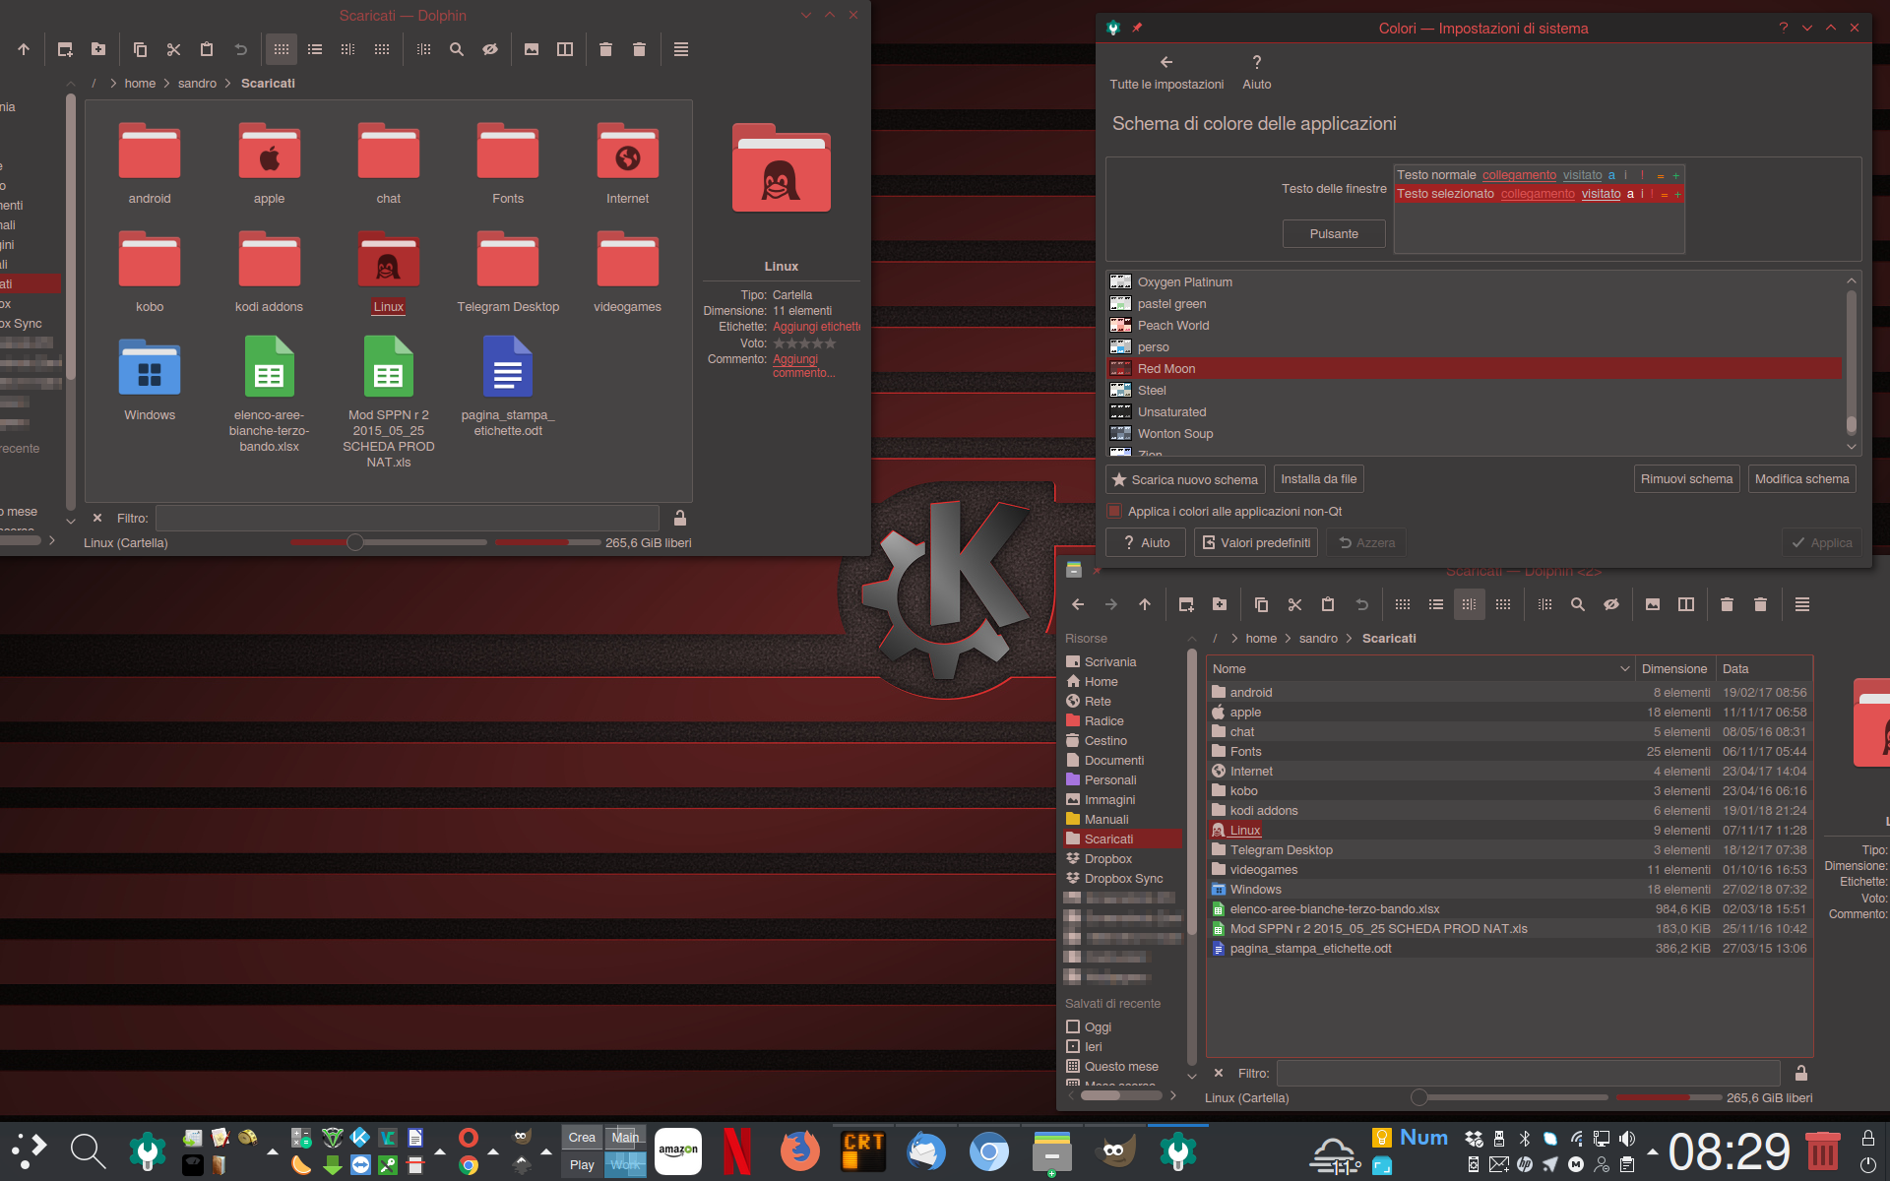Expand chevron after 'sandro' in icon-view Dolphin breadcrumb
This screenshot has height=1181, width=1890.
coord(228,84)
